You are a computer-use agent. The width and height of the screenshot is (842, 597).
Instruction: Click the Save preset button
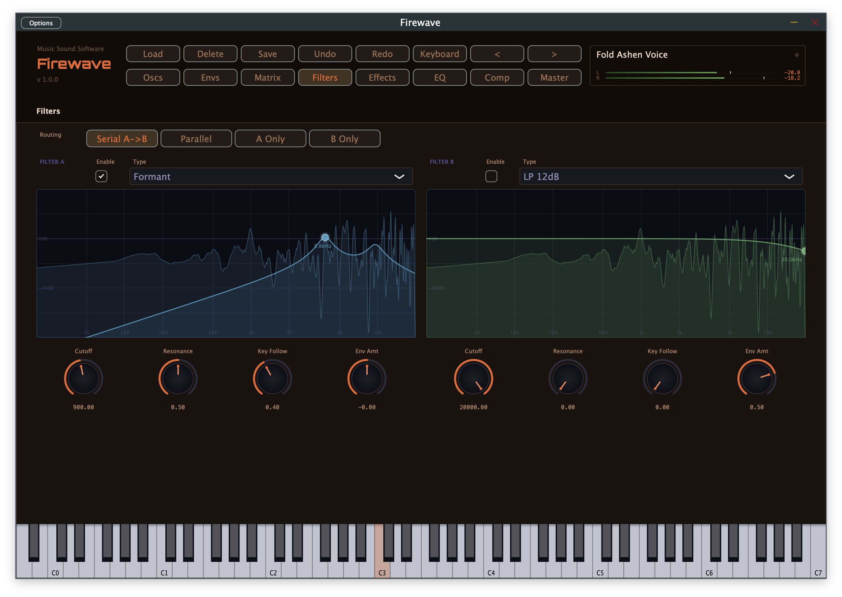pyautogui.click(x=267, y=54)
